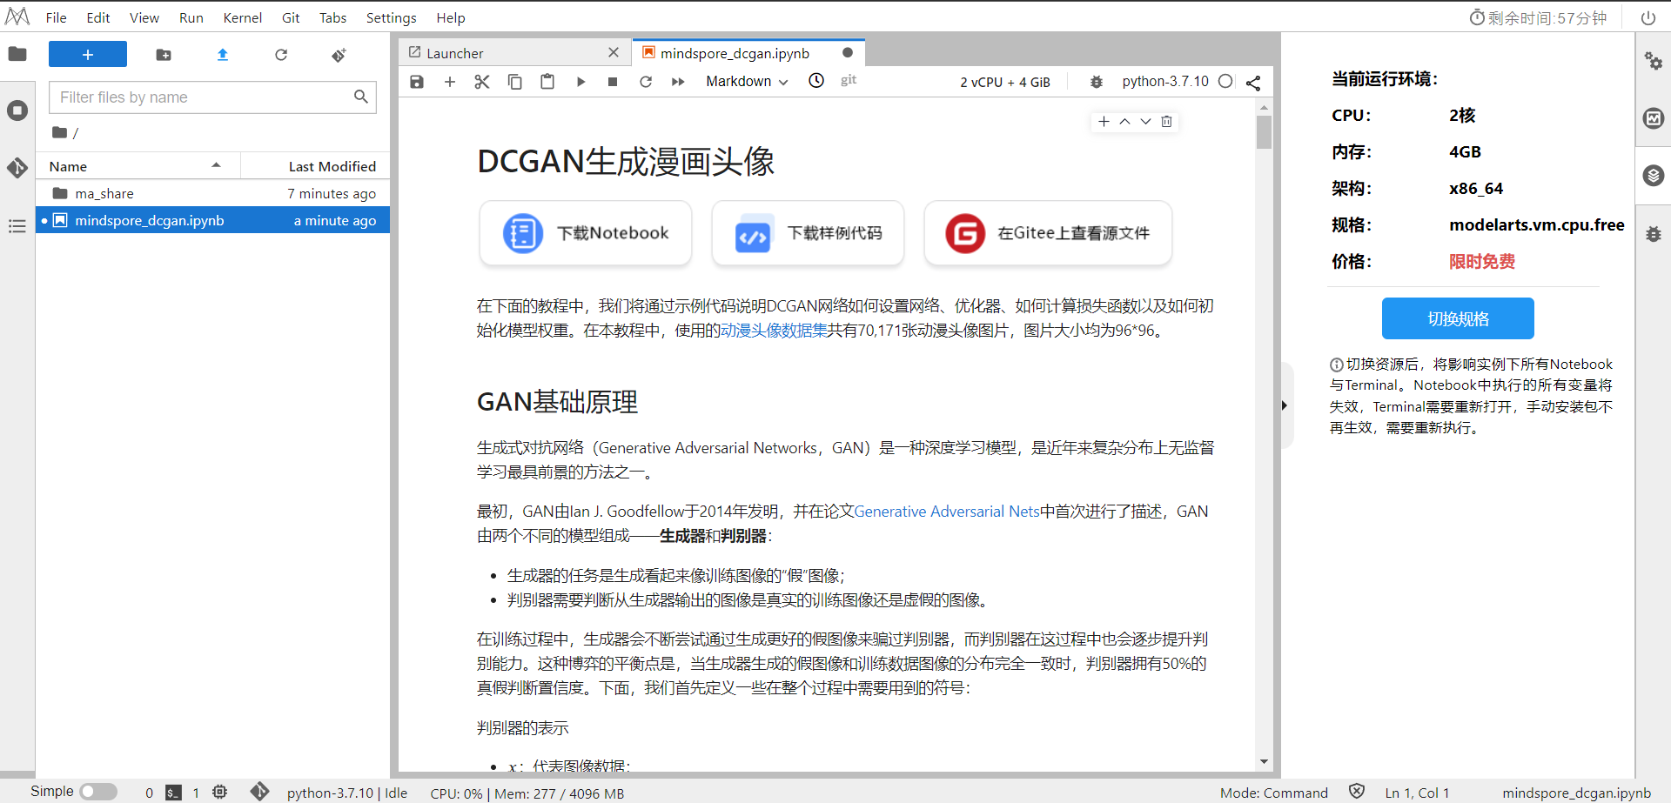Open the resource monitor panel on the right
This screenshot has height=803, width=1671.
click(1653, 119)
